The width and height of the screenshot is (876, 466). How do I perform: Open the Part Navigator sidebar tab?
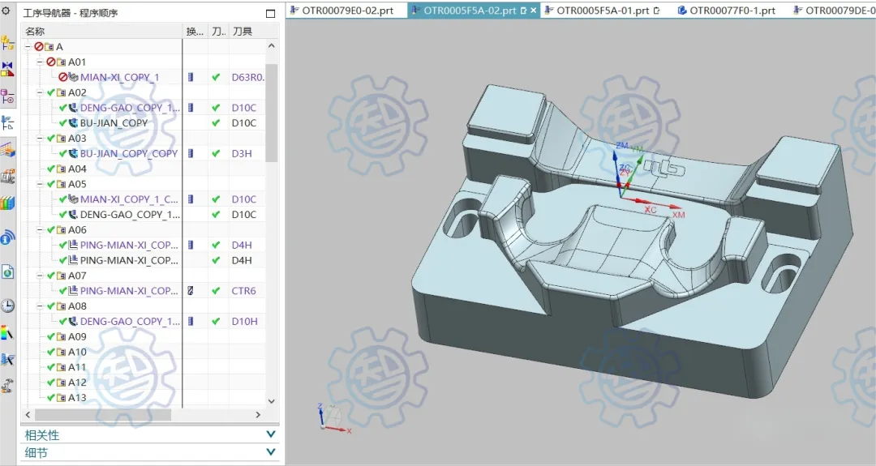point(7,96)
